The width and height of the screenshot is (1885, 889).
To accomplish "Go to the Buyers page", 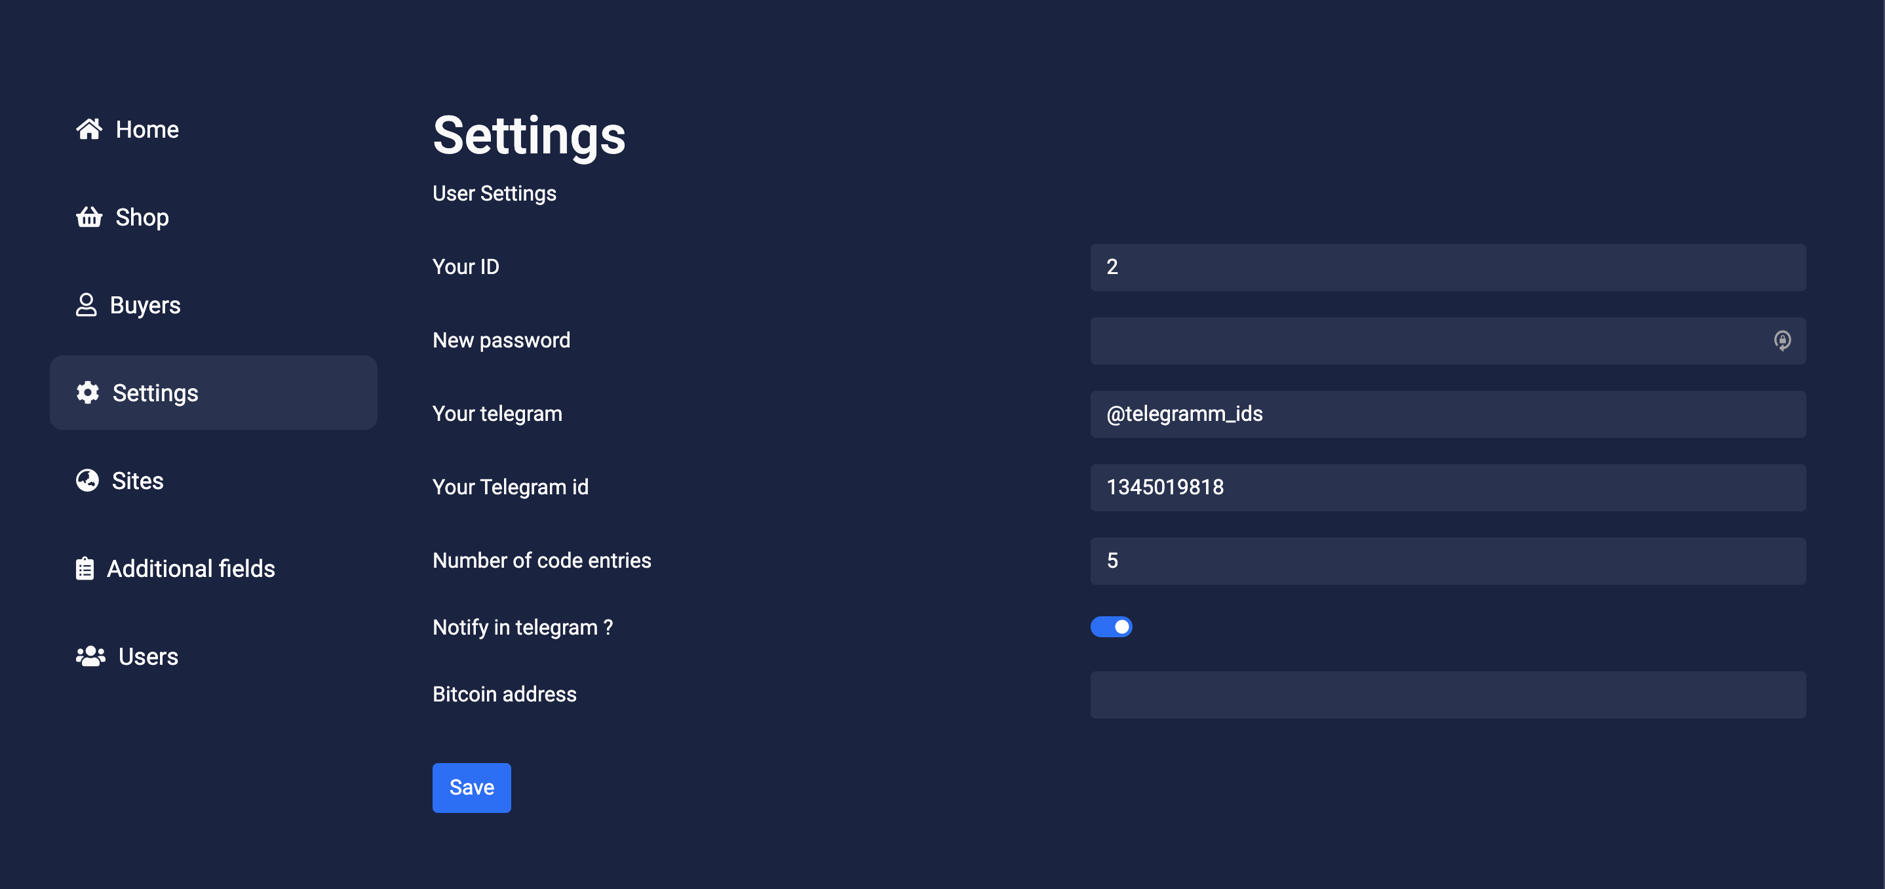I will tap(145, 305).
